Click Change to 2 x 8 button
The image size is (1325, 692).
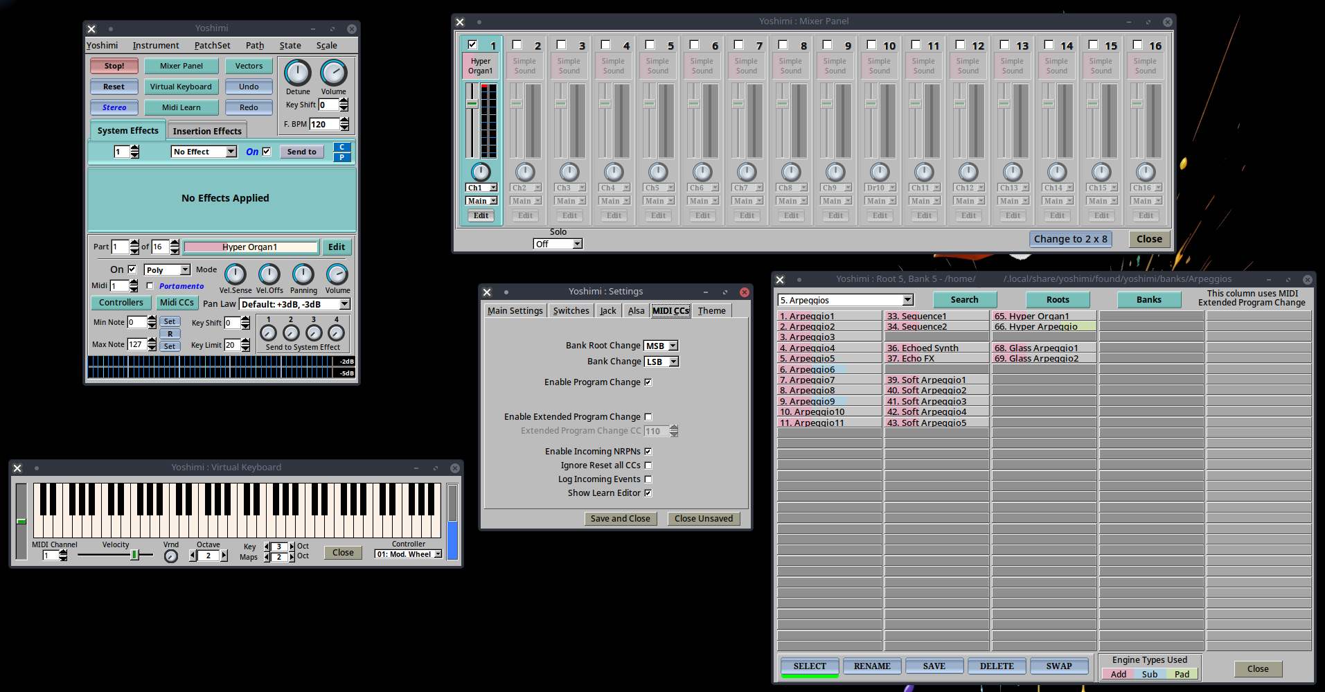(x=1071, y=239)
